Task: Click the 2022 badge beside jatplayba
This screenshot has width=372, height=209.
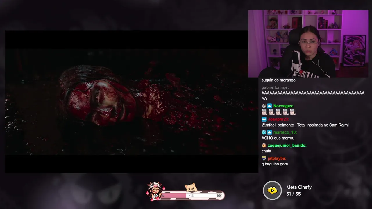Action: click(264, 158)
